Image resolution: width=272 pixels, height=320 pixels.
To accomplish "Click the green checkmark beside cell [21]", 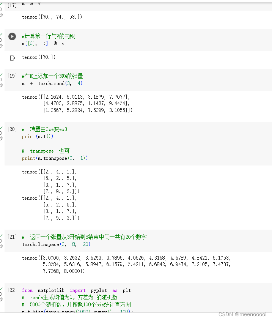I will pyautogui.click(x=1, y=235).
